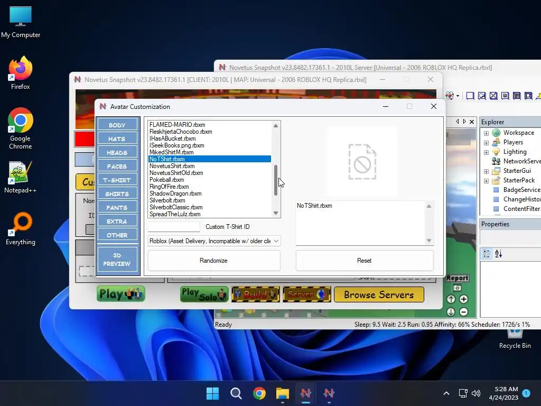Select the T-SHIRT tab

click(117, 180)
